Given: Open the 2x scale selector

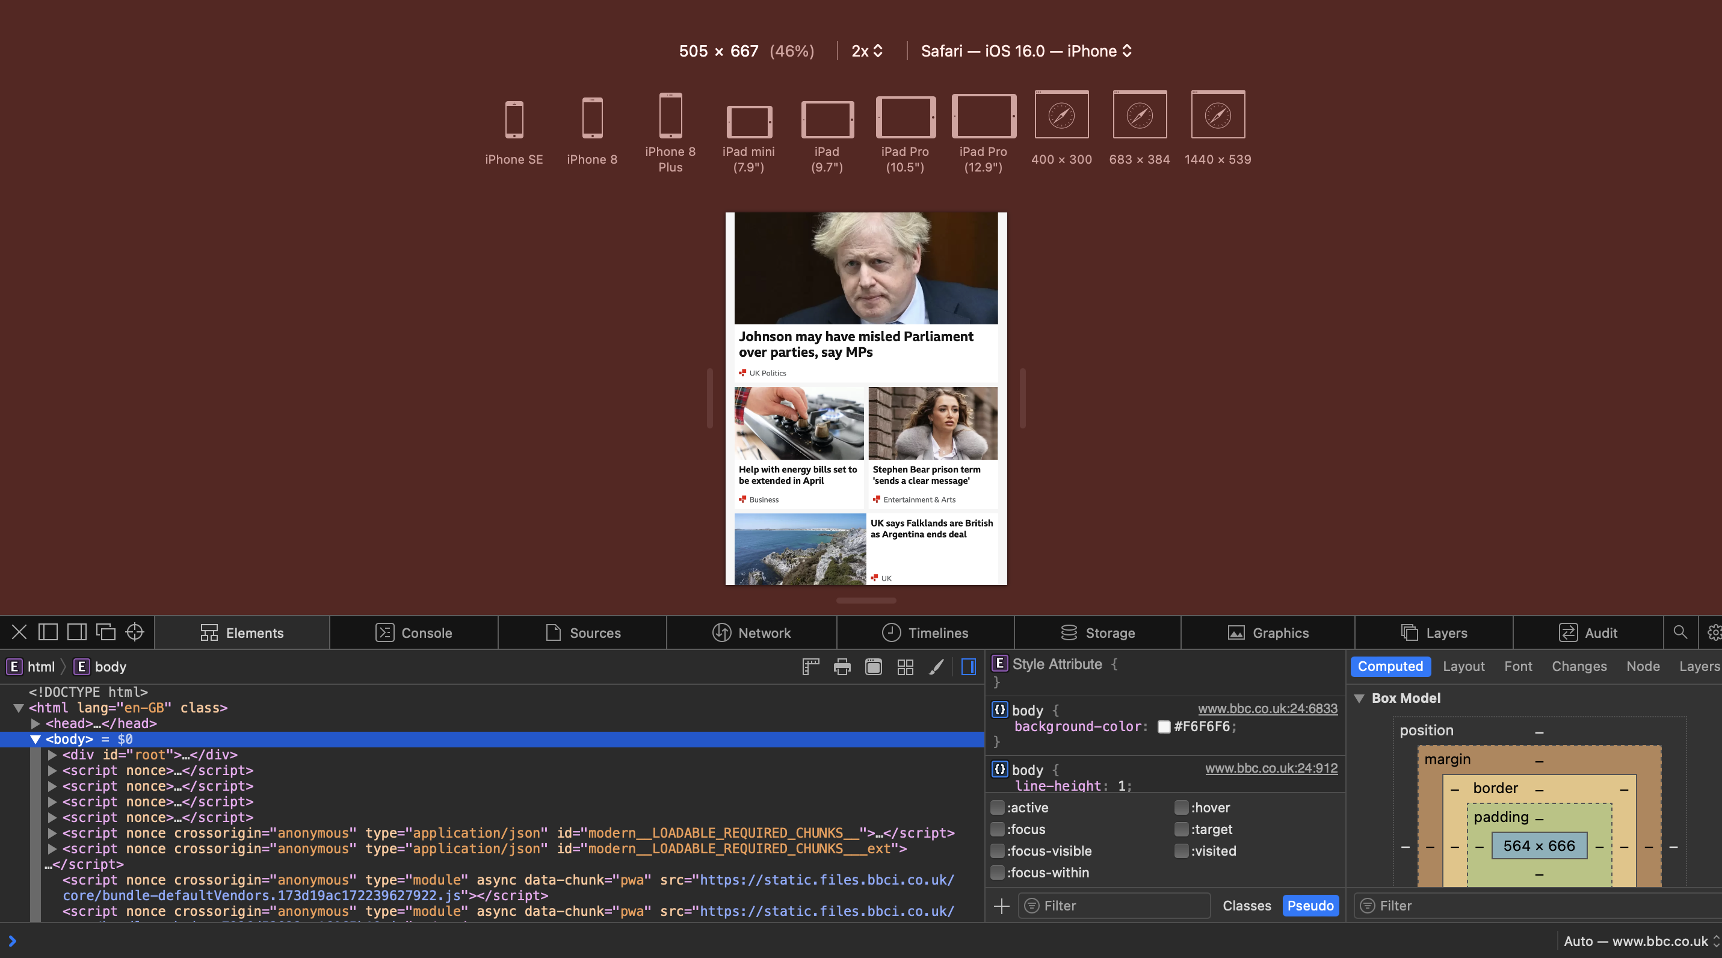Looking at the screenshot, I should click(x=866, y=50).
